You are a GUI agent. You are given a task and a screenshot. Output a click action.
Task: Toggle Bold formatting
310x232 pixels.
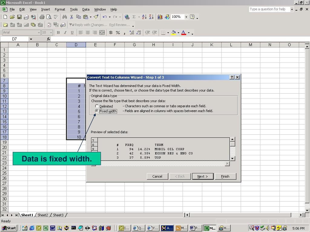pos(58,33)
